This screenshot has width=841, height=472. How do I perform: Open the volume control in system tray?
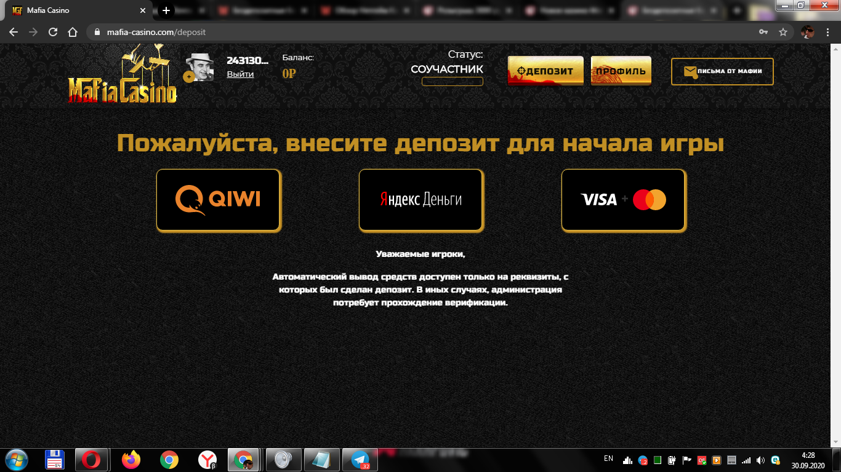point(760,460)
